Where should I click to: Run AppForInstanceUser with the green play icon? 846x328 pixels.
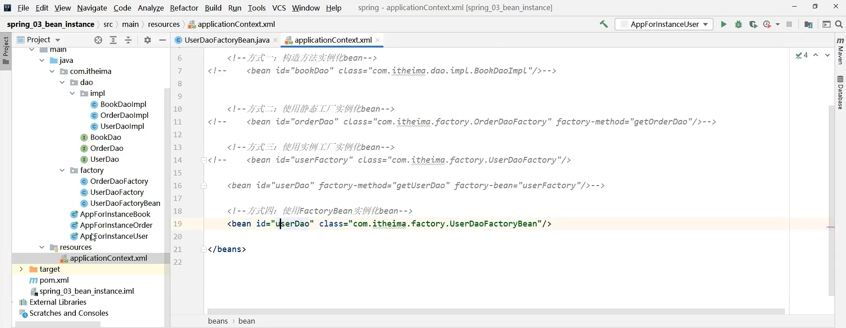point(724,24)
